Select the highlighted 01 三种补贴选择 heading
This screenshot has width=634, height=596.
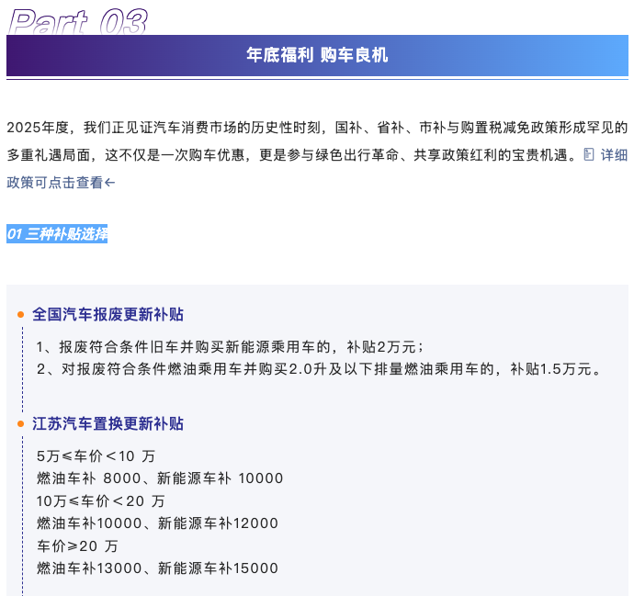57,234
